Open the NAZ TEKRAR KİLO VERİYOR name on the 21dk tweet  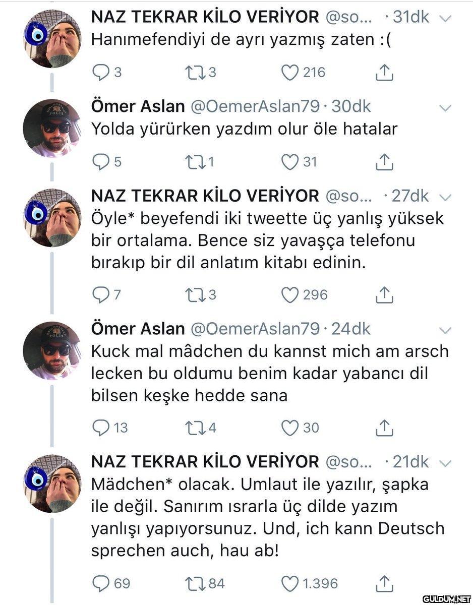coord(205,461)
